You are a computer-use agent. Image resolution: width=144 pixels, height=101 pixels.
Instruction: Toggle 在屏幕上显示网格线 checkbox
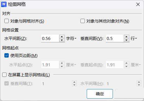(4, 75)
